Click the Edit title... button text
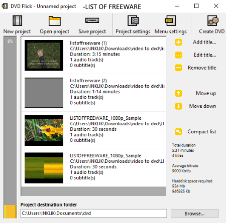The height and width of the screenshot is (223, 226). pyautogui.click(x=205, y=55)
